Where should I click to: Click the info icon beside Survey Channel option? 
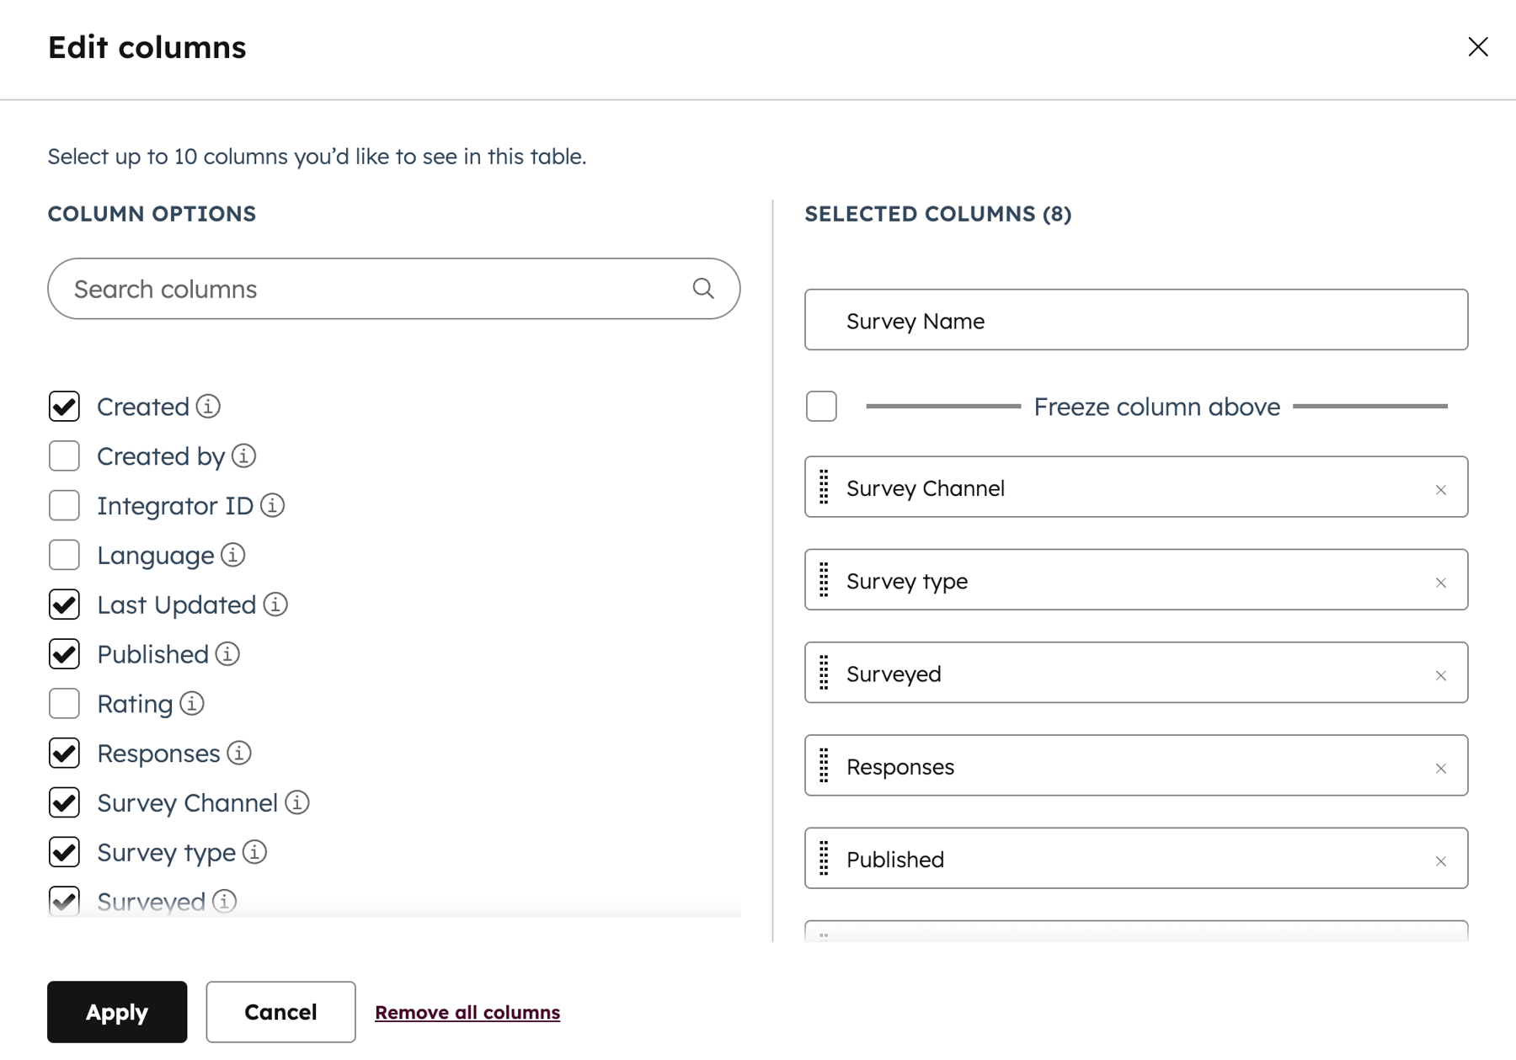pyautogui.click(x=296, y=802)
